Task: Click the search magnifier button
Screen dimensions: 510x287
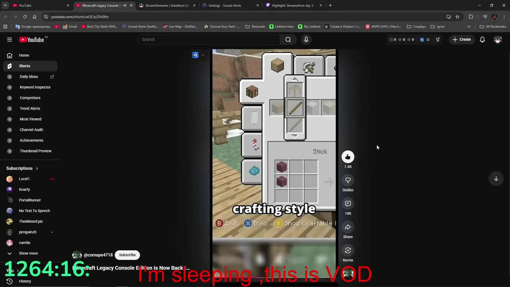Action: coord(288,39)
